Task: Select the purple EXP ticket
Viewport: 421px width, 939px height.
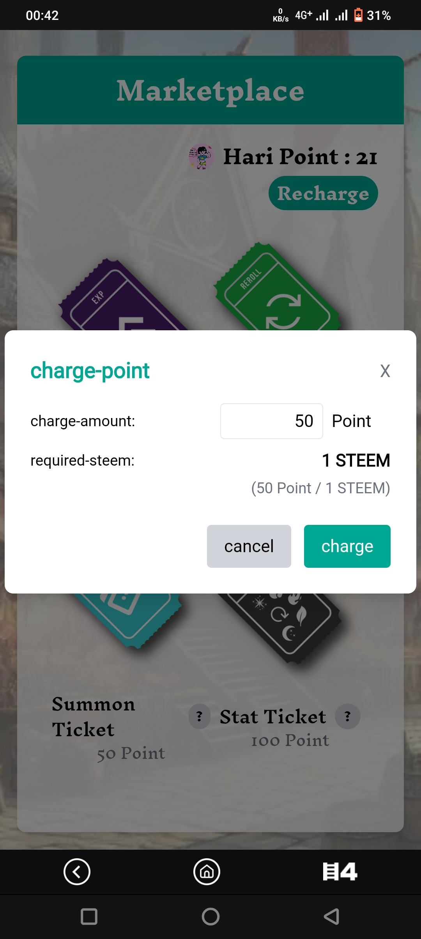Action: (123, 297)
